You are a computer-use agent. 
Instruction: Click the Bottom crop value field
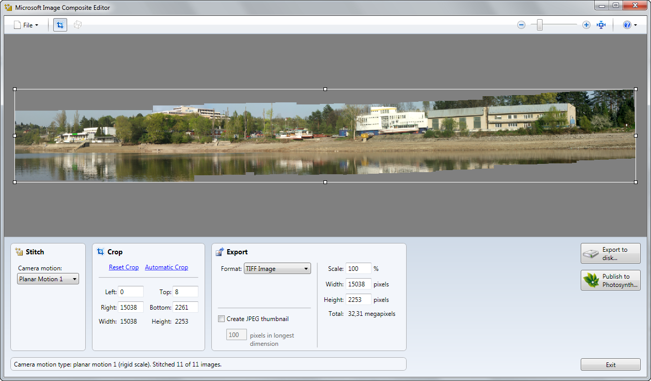(185, 308)
